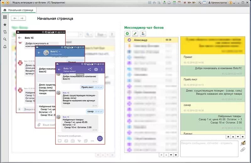Expand the dropdown arrow next to info icon
Screen dimensions: 251x163
click(x=234, y=3)
